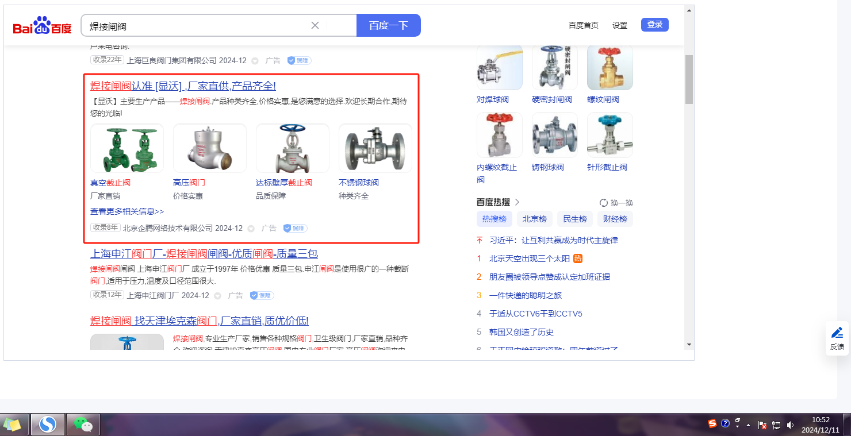
Task: Open the 达标壁厚截止阀 text link
Action: [284, 183]
